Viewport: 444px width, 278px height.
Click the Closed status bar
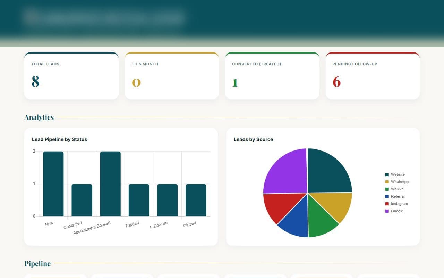point(196,200)
